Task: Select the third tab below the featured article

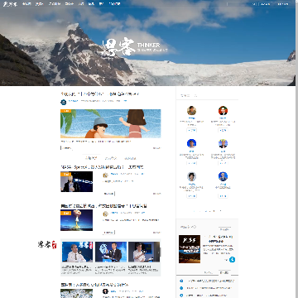Action: tap(130, 158)
